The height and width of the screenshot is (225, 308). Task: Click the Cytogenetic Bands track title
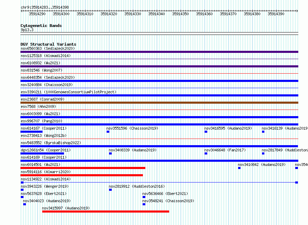pos(41,26)
